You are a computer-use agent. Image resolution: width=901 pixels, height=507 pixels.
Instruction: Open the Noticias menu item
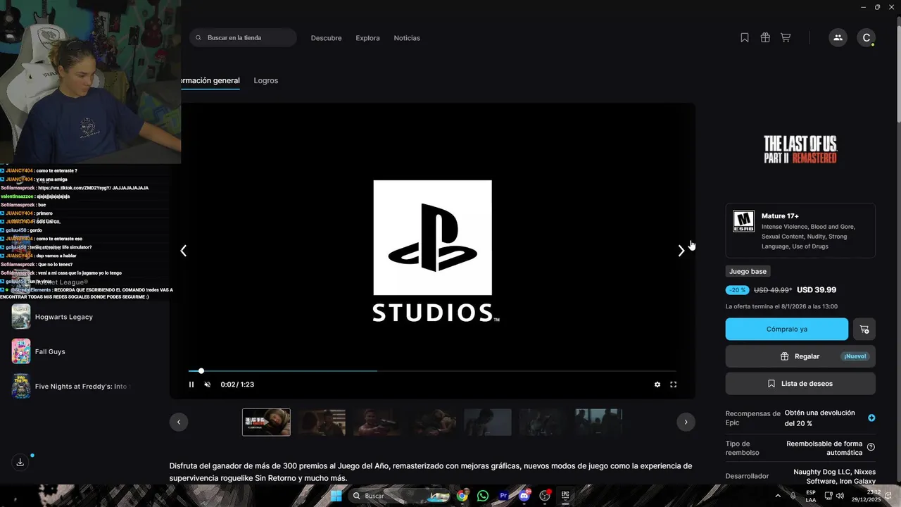pyautogui.click(x=407, y=38)
